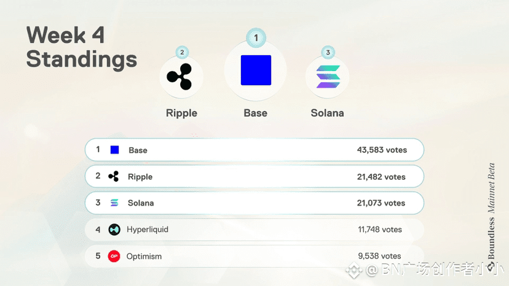Viewport: 509px width, 286px height.
Task: Select the Base 43,583 votes row
Action: (254, 150)
